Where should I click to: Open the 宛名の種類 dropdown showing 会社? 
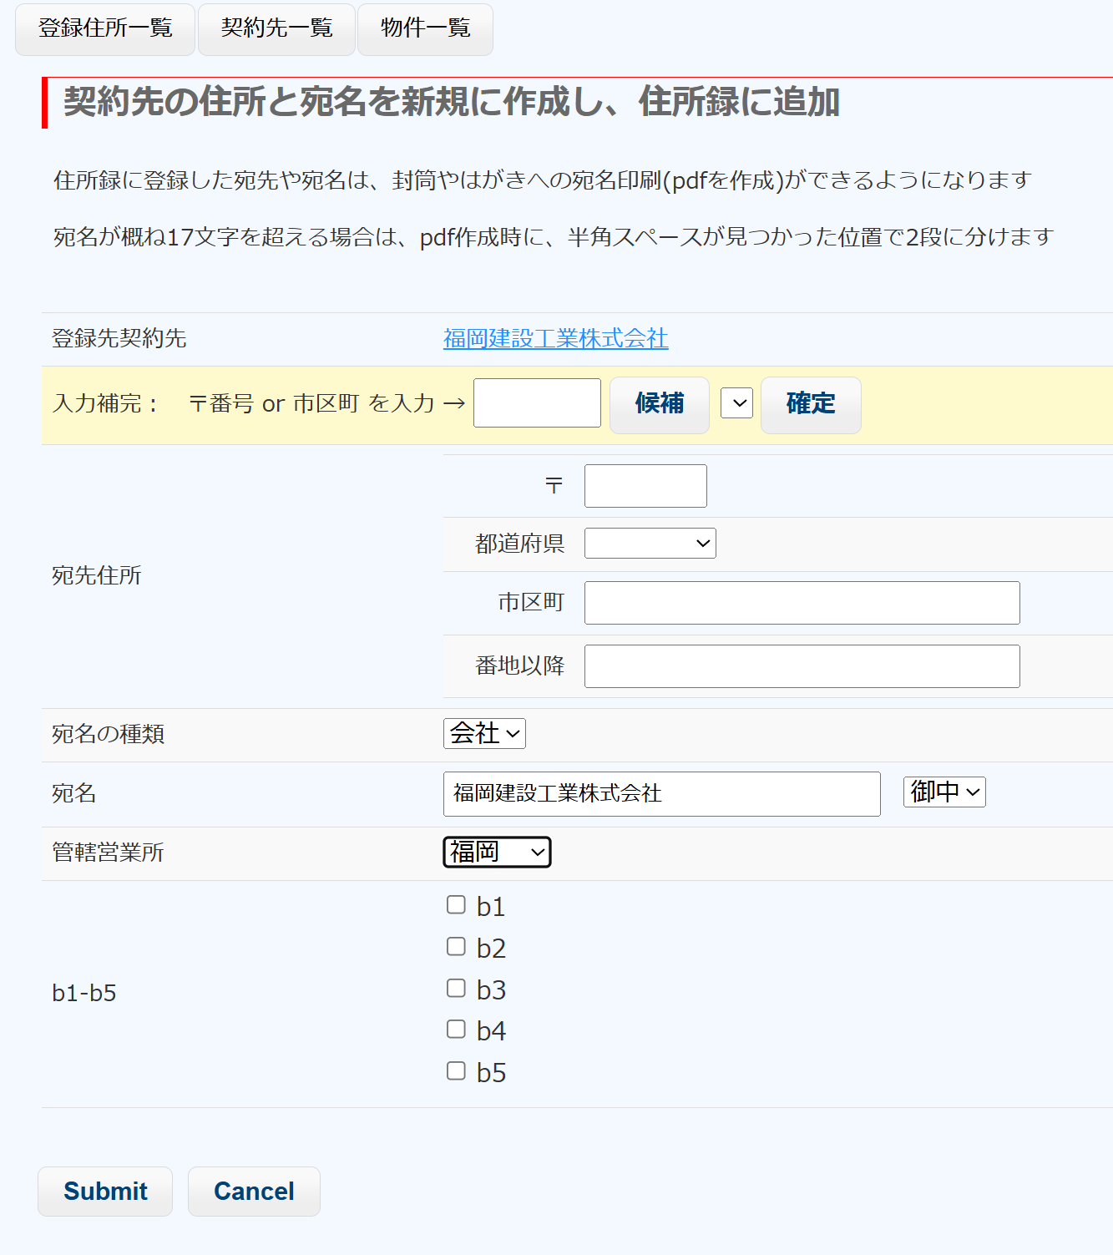[x=484, y=734]
